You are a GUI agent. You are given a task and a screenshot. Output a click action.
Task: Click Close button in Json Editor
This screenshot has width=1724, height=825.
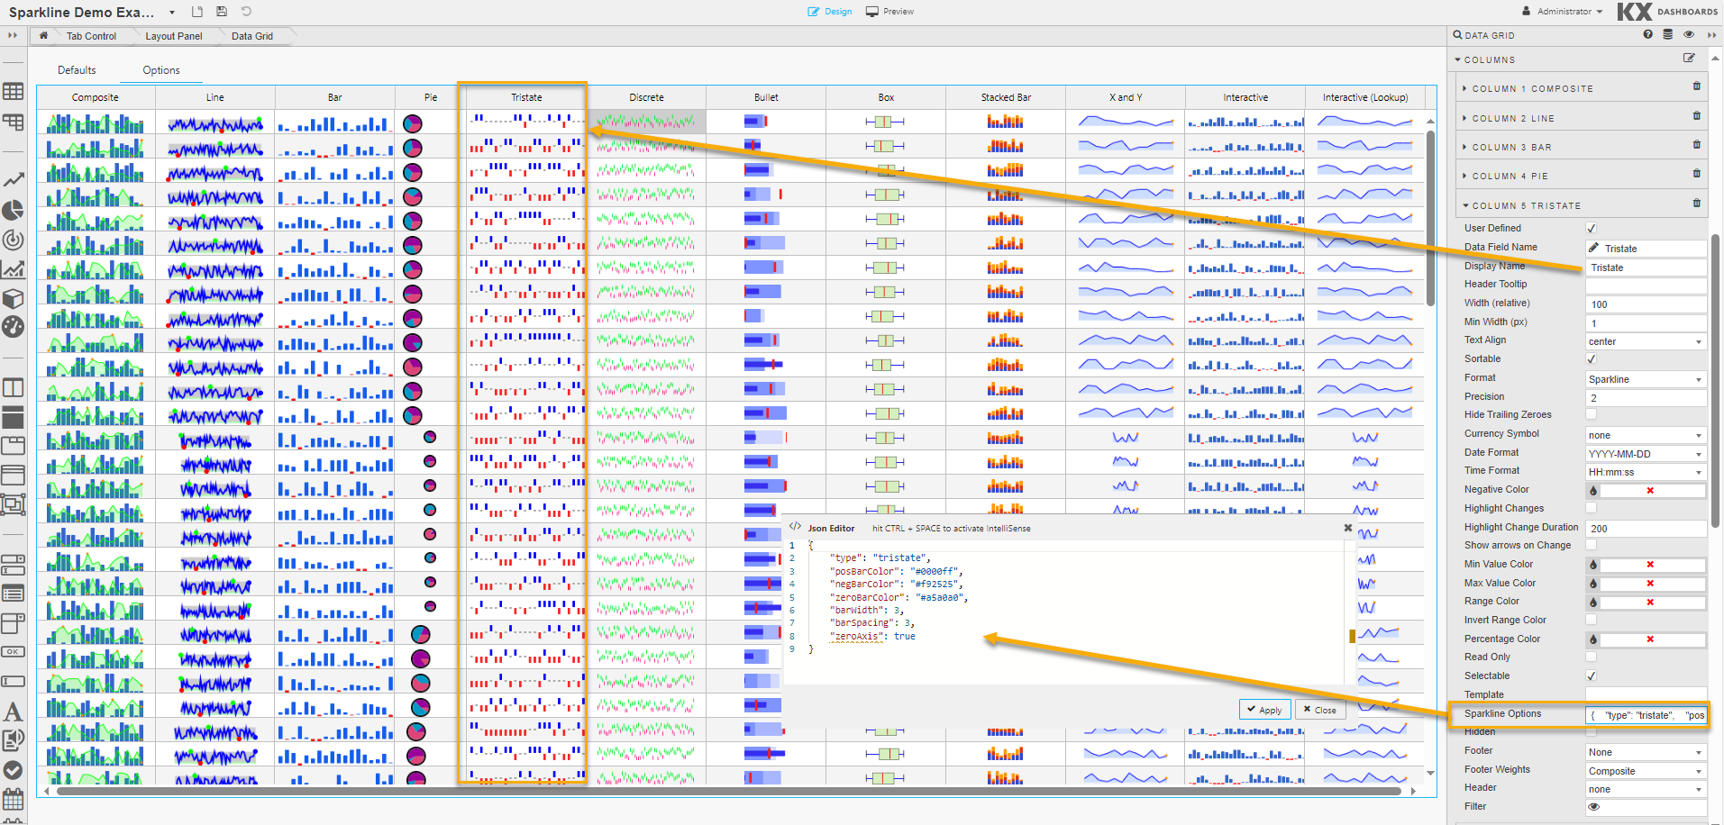[1320, 710]
